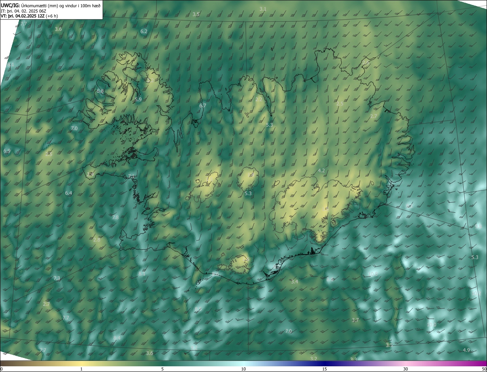
Task: Click the colorbar tick label 0
Action: point(2,369)
